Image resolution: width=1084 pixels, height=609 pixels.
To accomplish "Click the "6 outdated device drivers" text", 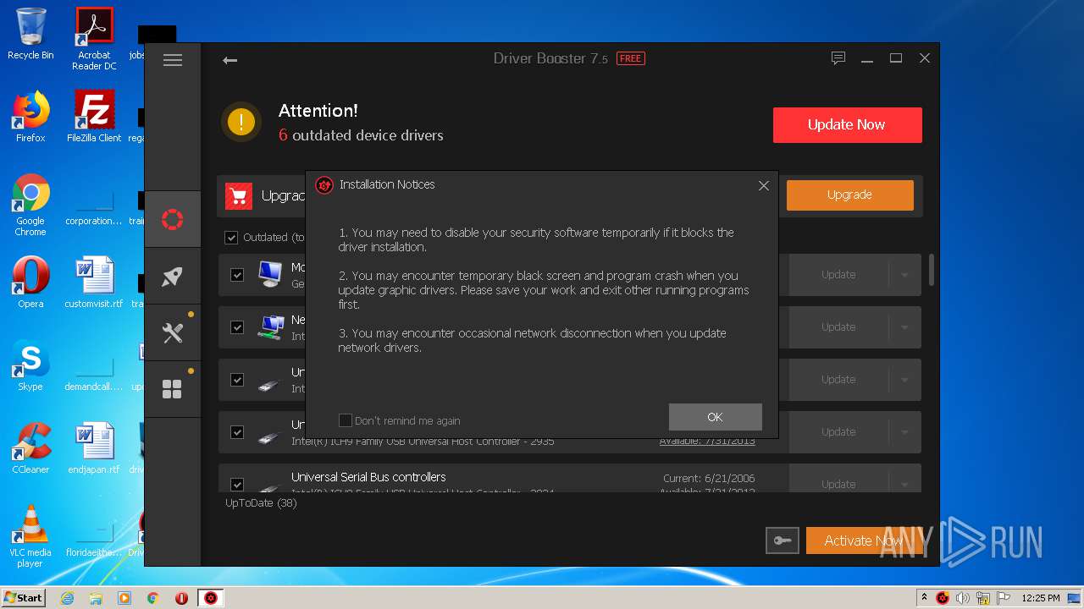I will point(361,135).
